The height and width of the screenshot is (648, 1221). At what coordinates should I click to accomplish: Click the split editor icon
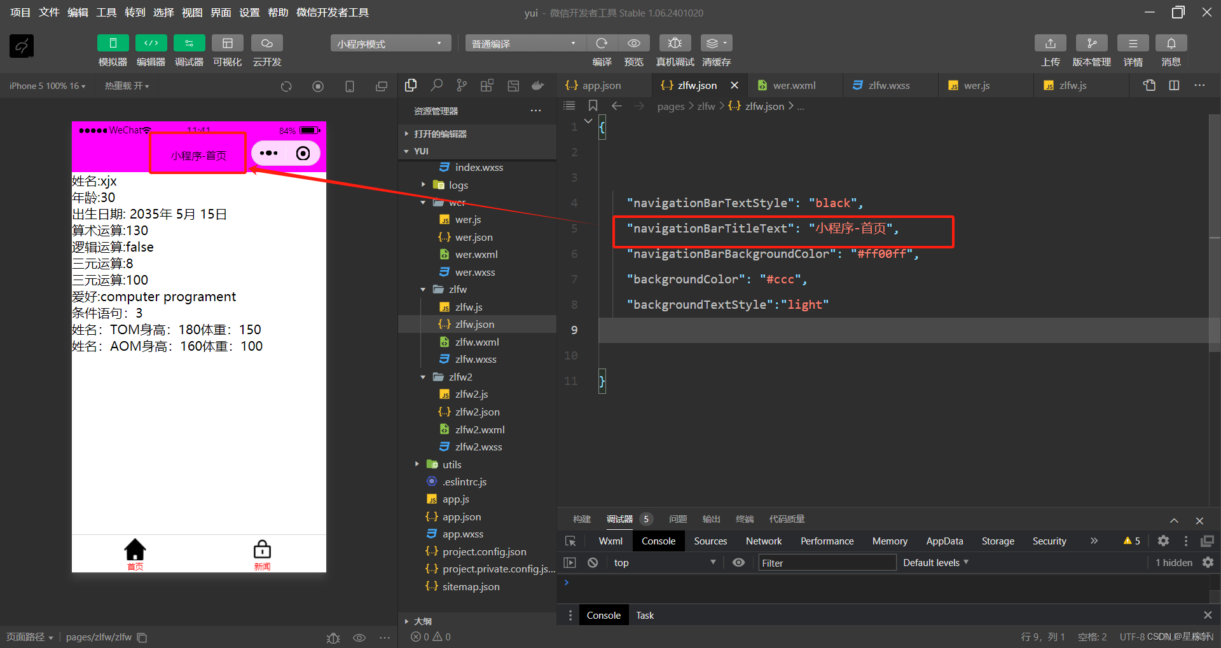click(x=1174, y=85)
